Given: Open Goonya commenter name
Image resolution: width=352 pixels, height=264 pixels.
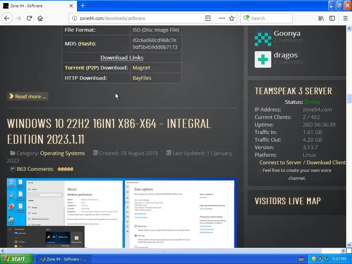Looking at the screenshot, I should [x=287, y=33].
